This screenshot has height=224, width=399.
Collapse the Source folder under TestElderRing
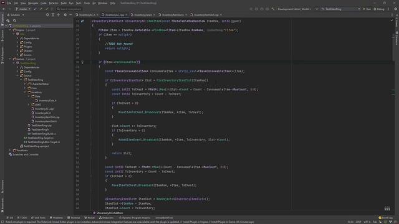coord(17,76)
